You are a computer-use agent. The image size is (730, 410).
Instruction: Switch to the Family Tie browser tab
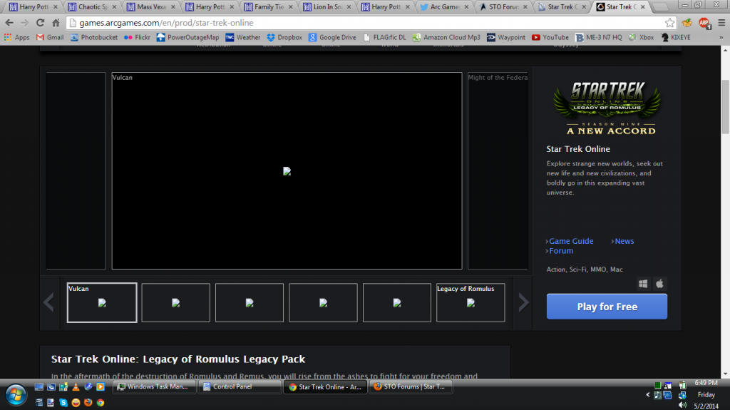(x=269, y=6)
